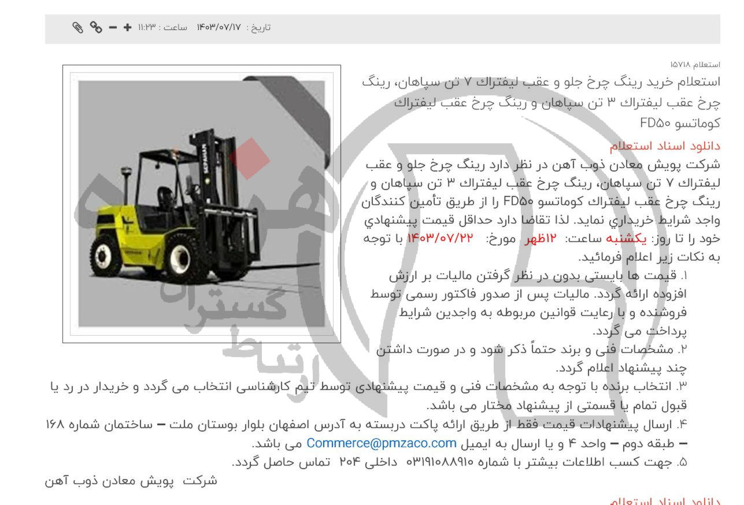This screenshot has height=505, width=744.
Task: Increase font size with plus icon
Action: tap(127, 27)
